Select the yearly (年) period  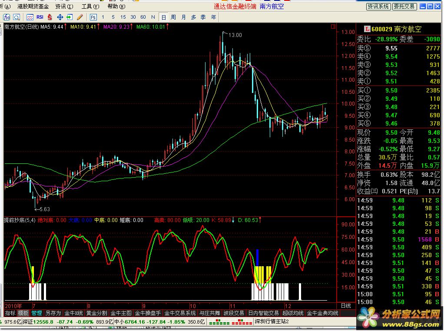[x=213, y=17]
